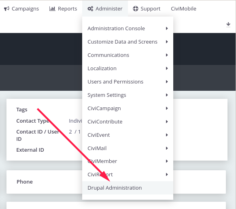236x209 pixels.
Task: Expand CiviMember submenu arrow
Action: coord(167,161)
